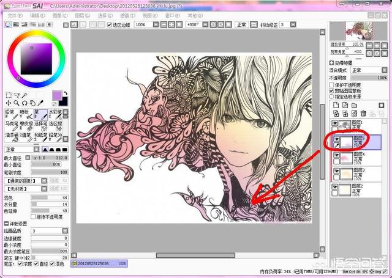Image resolution: width=392 pixels, height=278 pixels.
Task: Show the color wheel panel icon
Action: coord(8,24)
